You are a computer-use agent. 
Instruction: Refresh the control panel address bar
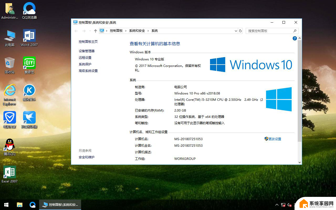(240, 31)
